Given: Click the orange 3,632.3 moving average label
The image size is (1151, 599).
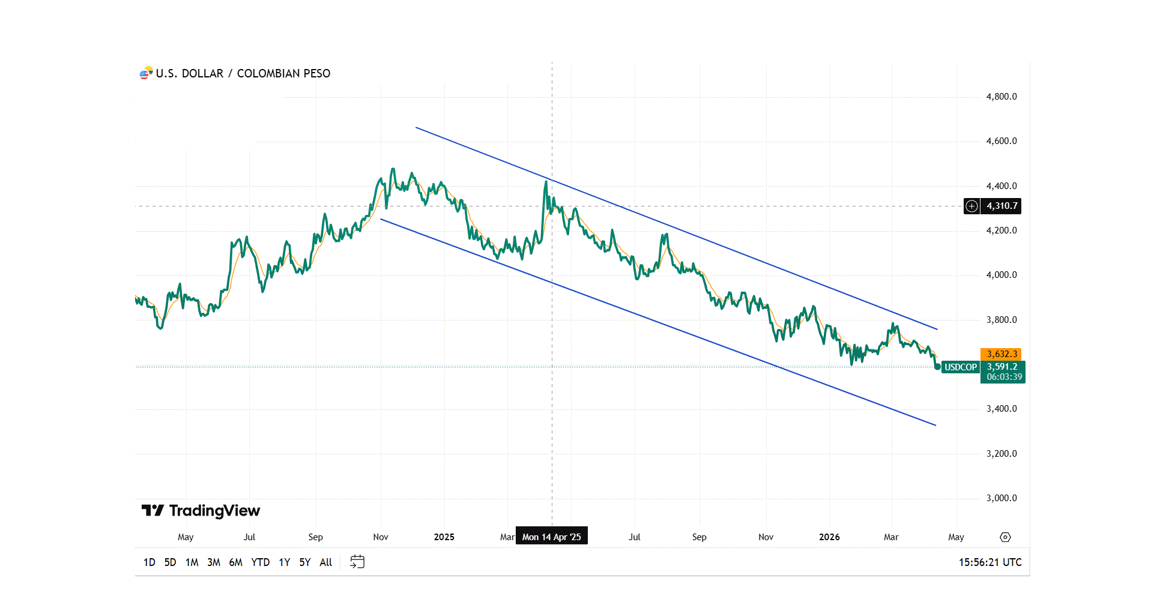Looking at the screenshot, I should (1001, 354).
